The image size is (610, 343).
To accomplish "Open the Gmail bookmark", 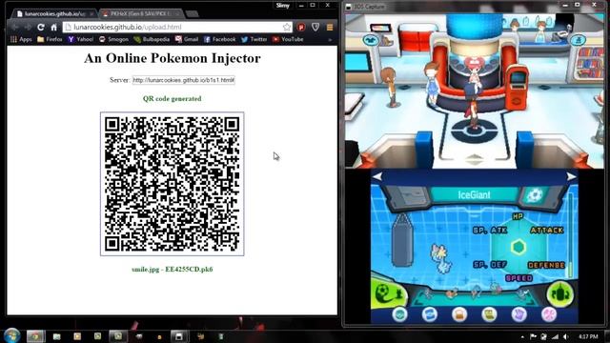I will pyautogui.click(x=187, y=39).
